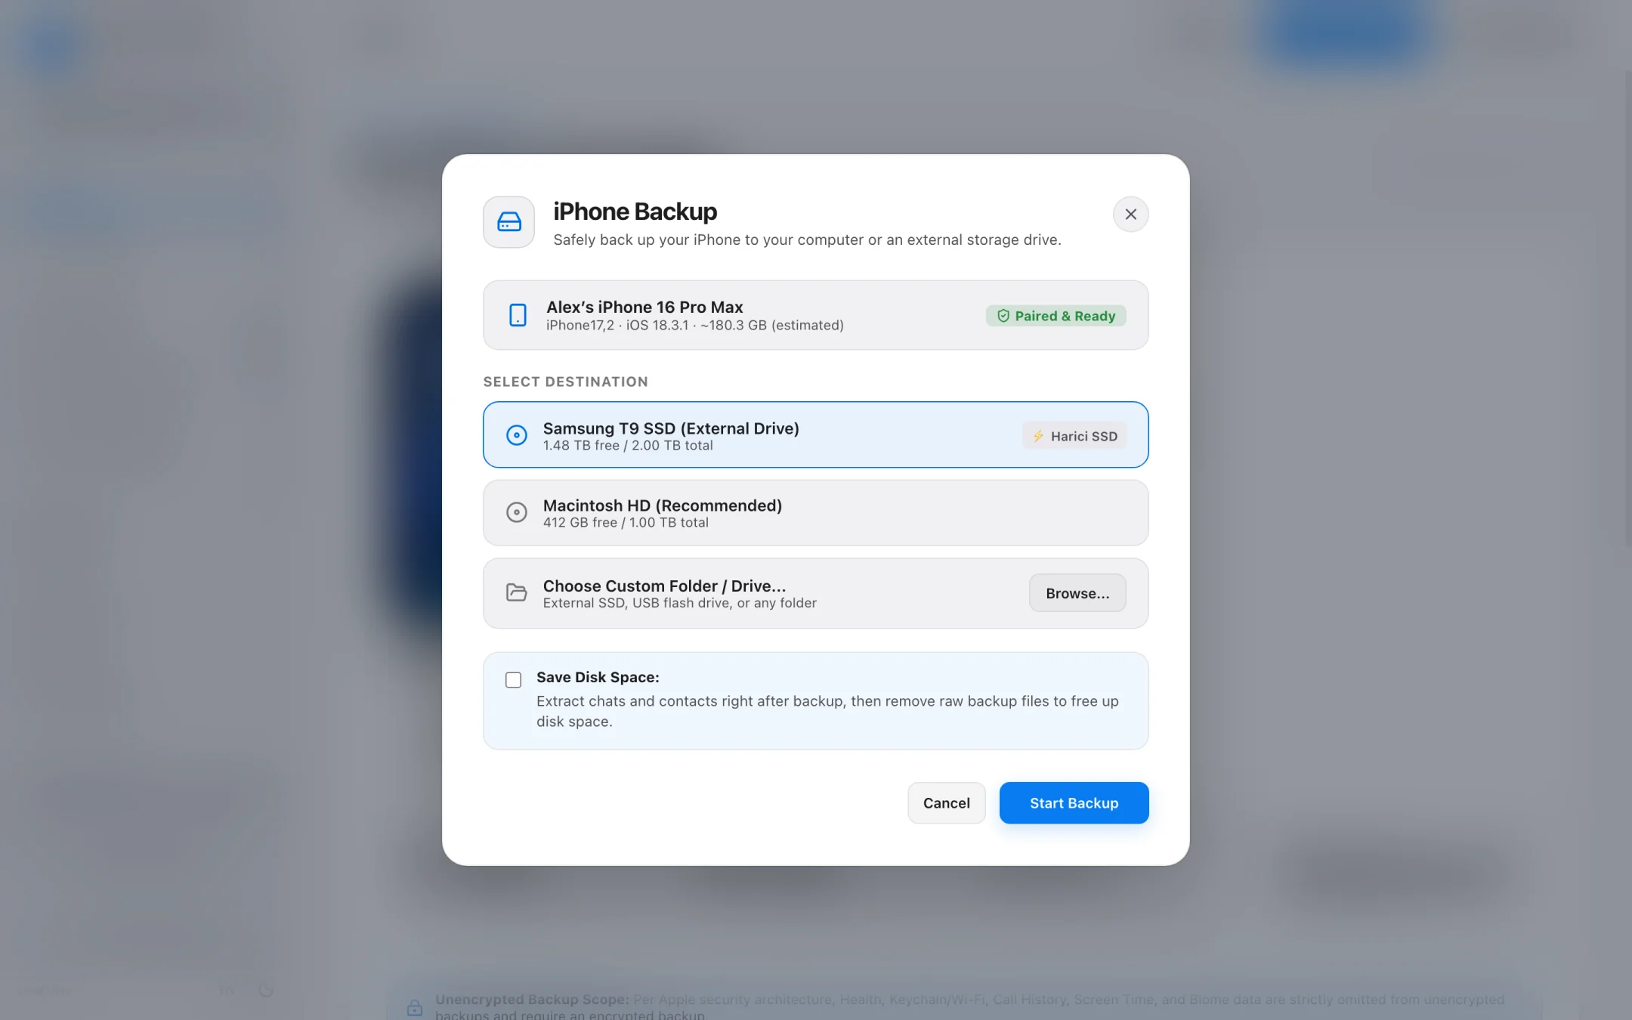Select Samsung T9 SSD radio option
This screenshot has width=1632, height=1020.
[517, 435]
